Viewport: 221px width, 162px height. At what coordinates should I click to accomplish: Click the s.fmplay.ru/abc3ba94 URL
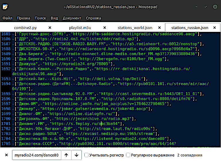(85, 124)
